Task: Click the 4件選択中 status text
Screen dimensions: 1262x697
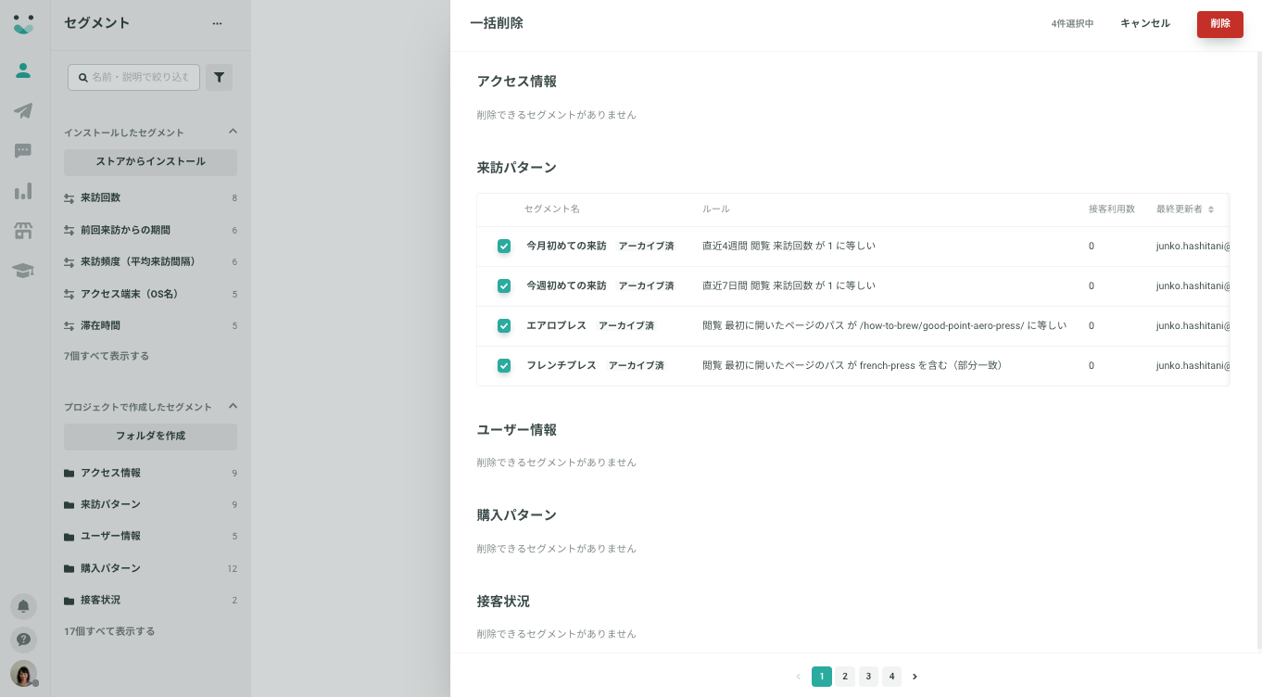Action: 1072,24
